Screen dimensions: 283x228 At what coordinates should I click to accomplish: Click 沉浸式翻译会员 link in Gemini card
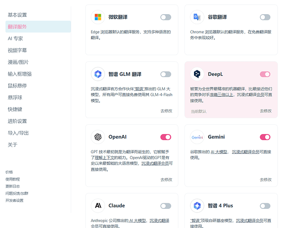[246, 152]
